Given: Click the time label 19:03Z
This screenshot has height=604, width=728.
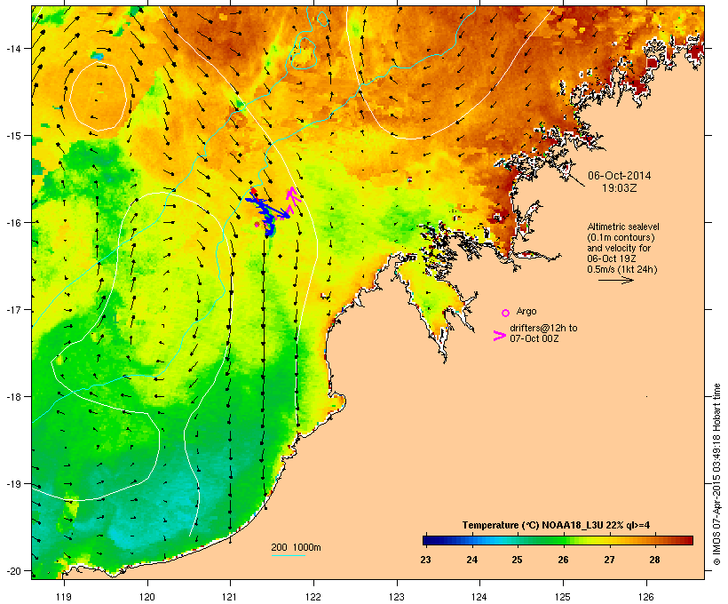Looking at the screenshot, I should point(620,188).
